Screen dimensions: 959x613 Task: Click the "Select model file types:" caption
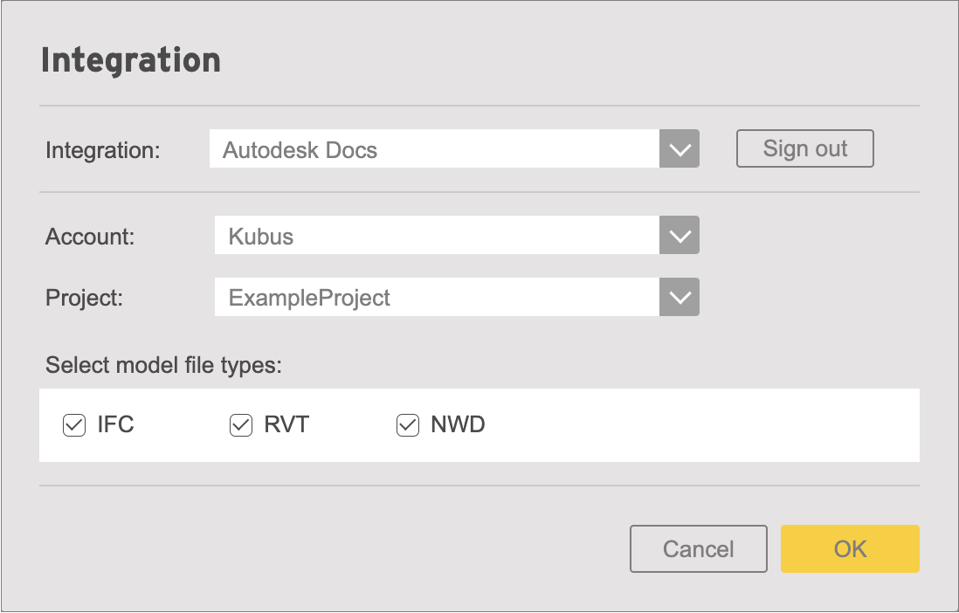point(164,365)
